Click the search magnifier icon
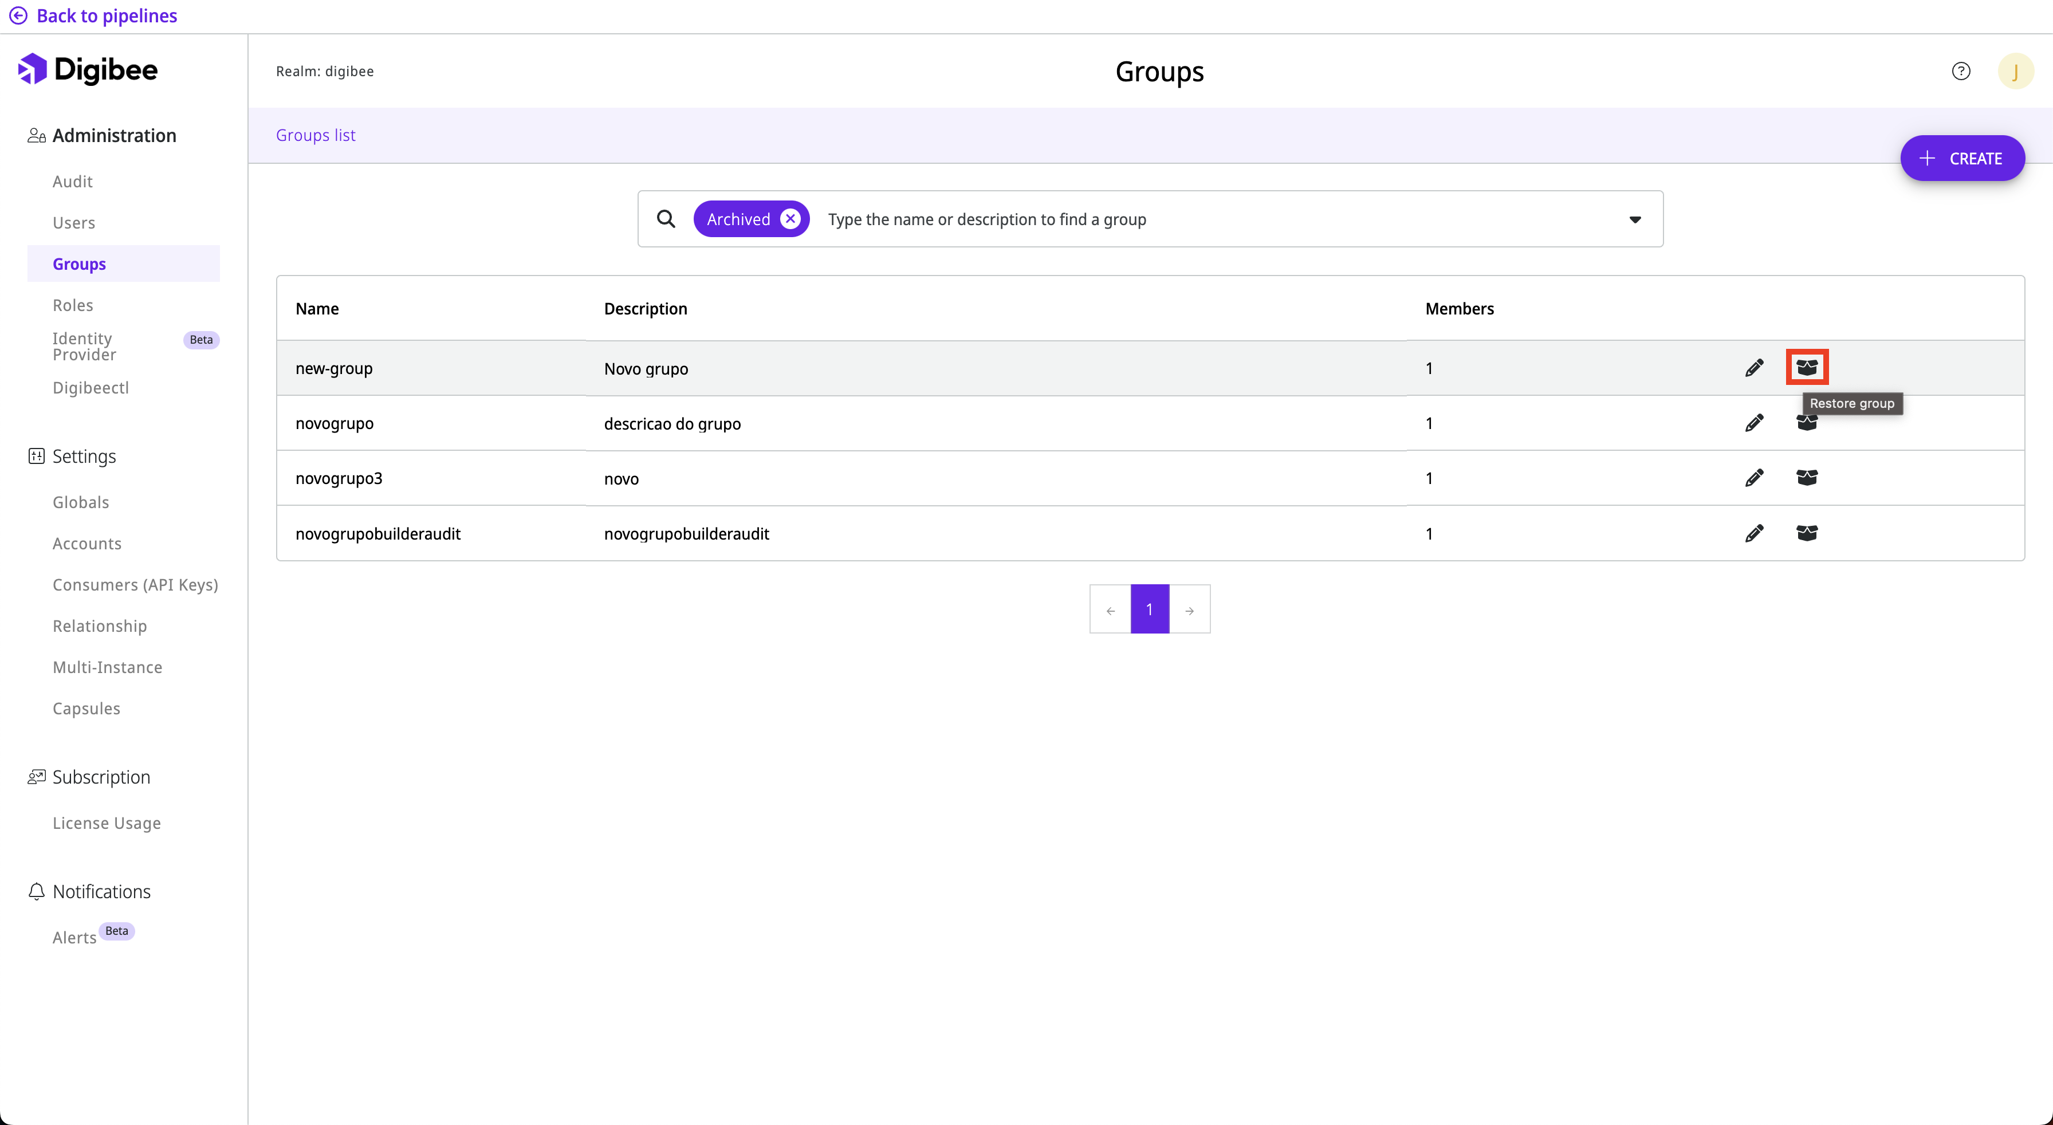2053x1125 pixels. pyautogui.click(x=666, y=219)
